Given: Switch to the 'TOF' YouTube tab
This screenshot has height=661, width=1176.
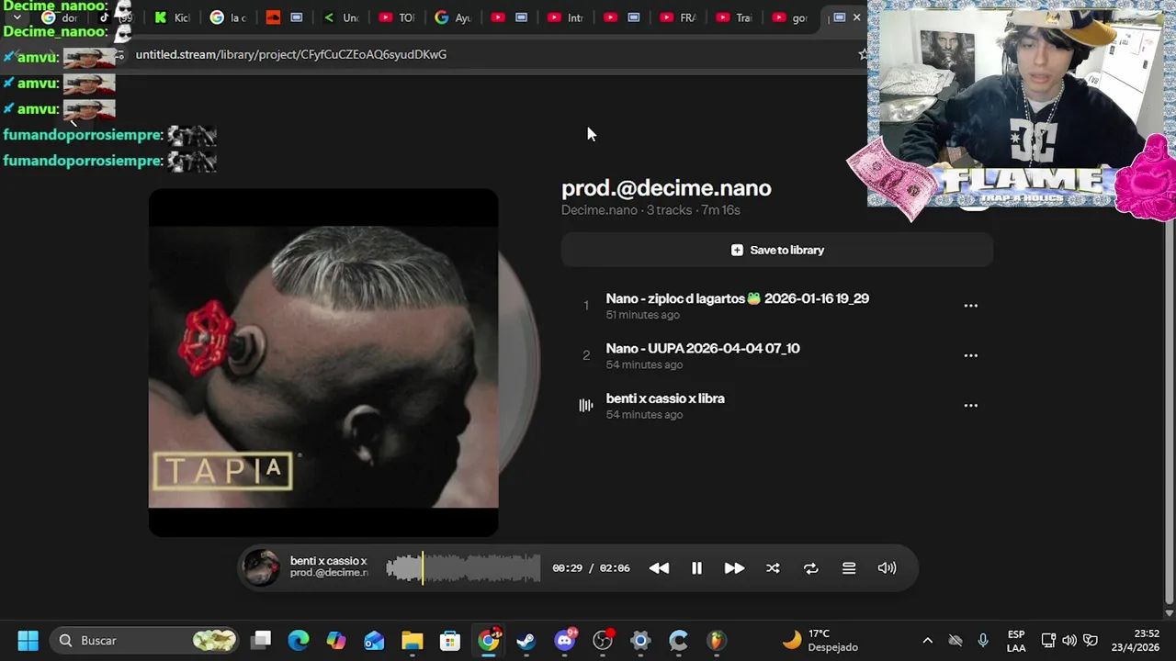Looking at the screenshot, I should pos(396,17).
